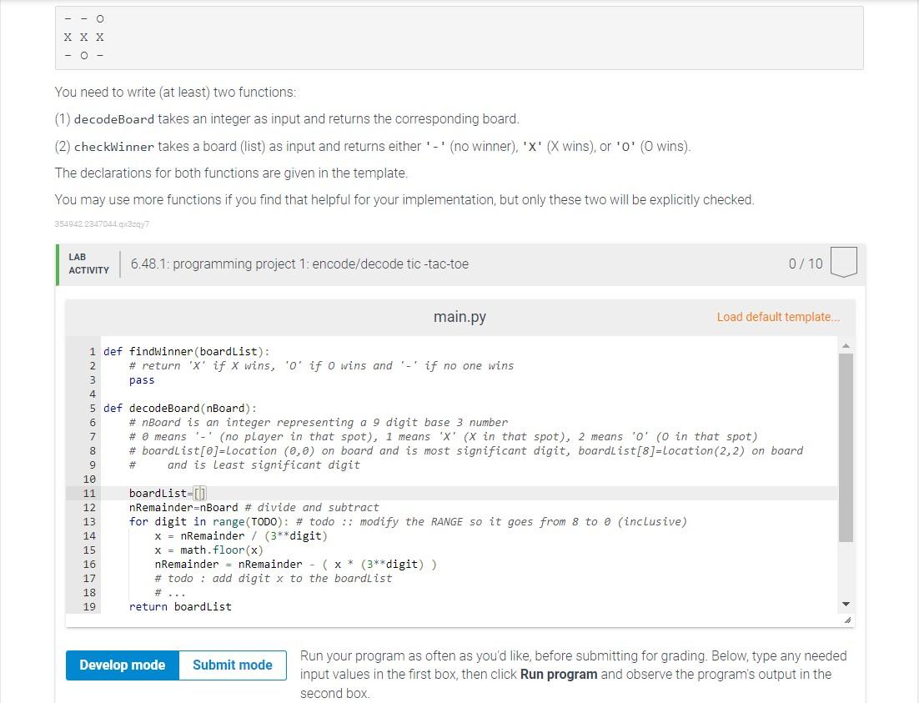Switch to Submit mode
Viewport: 919px width, 703px height.
[232, 665]
